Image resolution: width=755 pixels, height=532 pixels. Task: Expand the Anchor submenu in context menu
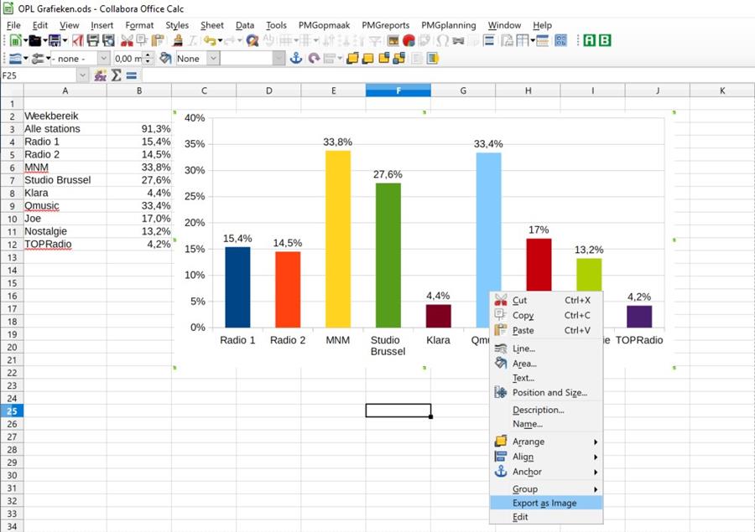tap(546, 472)
